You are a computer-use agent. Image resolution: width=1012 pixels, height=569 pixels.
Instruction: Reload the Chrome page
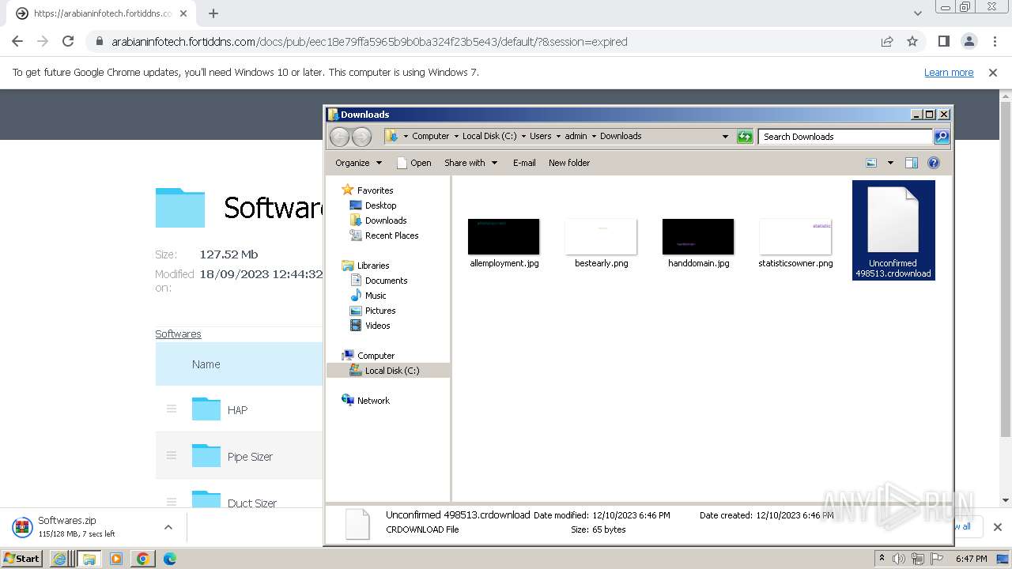pyautogui.click(x=68, y=41)
